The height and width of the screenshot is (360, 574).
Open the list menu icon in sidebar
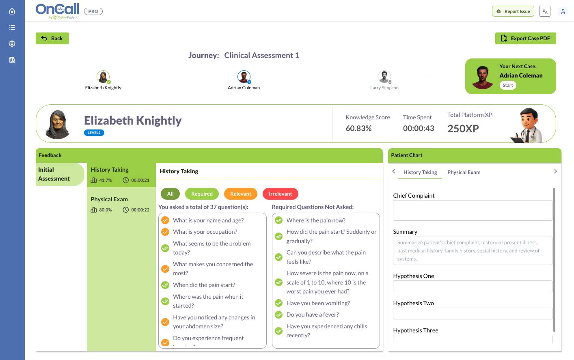click(12, 28)
